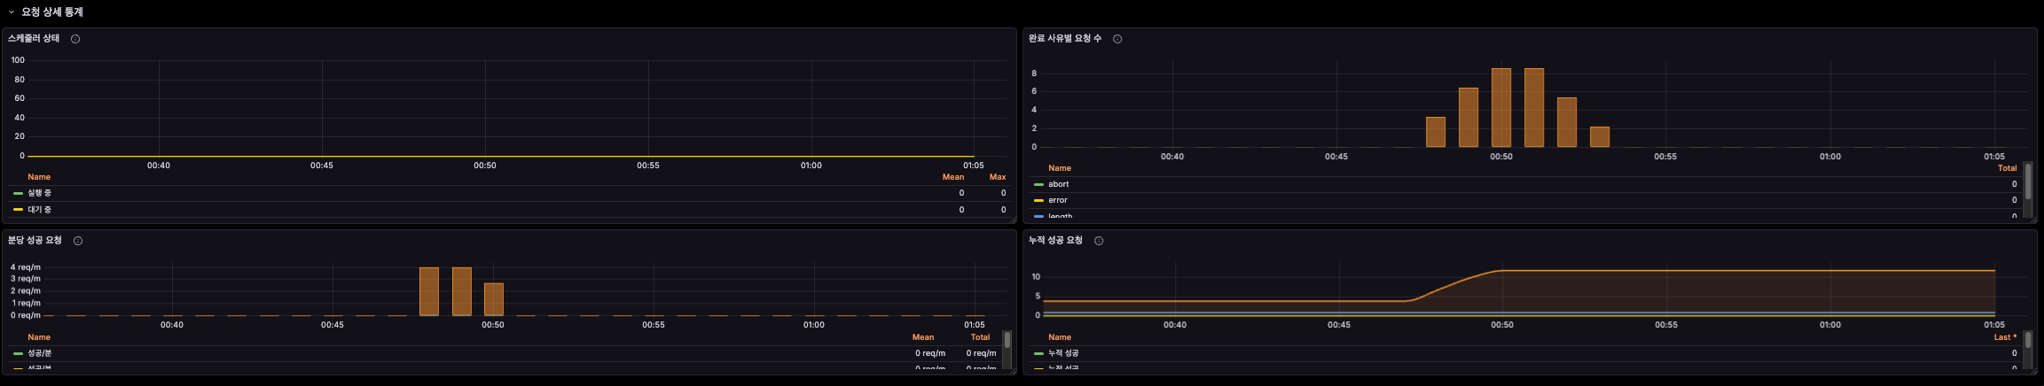Toggle the error series legend label
2044x386 pixels.
click(1058, 200)
